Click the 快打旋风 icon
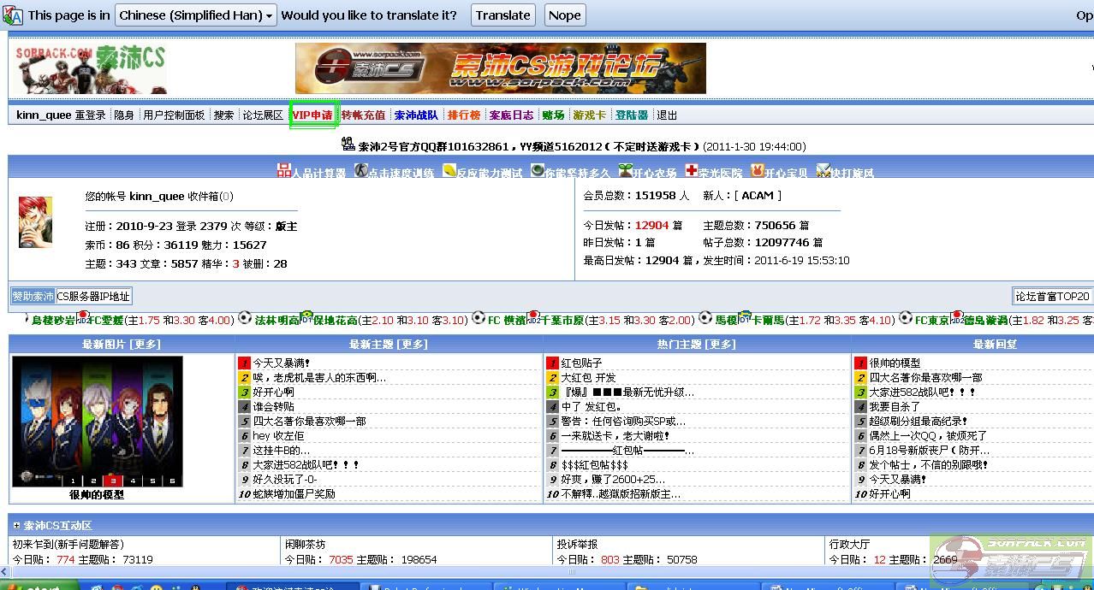 (x=823, y=171)
